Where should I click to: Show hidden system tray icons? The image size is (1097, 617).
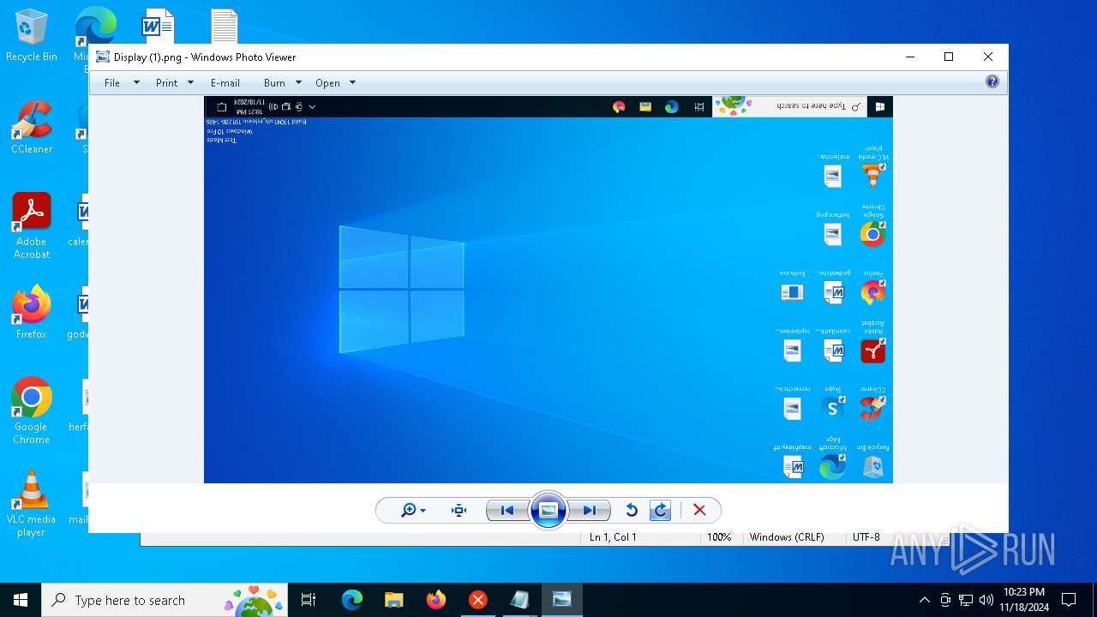point(924,600)
